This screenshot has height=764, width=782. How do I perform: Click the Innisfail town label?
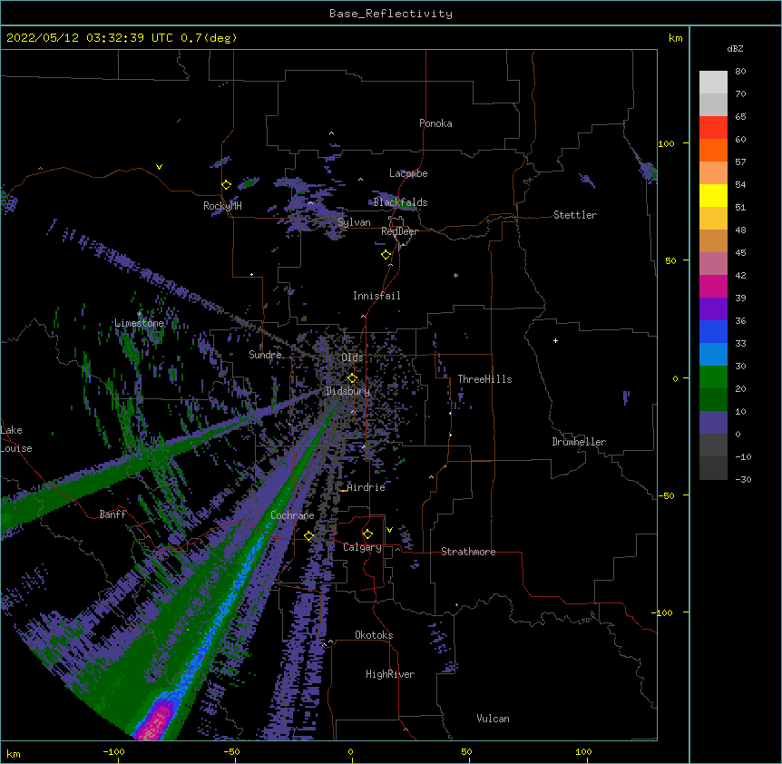[x=376, y=296]
